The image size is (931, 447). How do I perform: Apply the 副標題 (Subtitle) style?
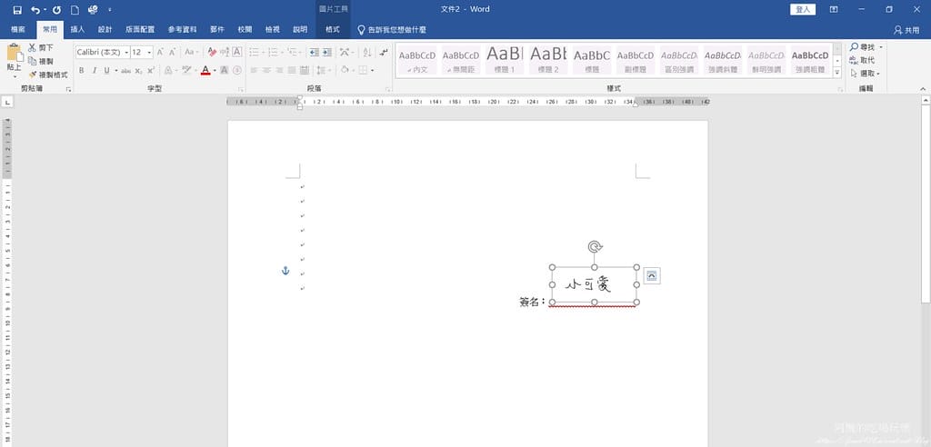tap(636, 60)
